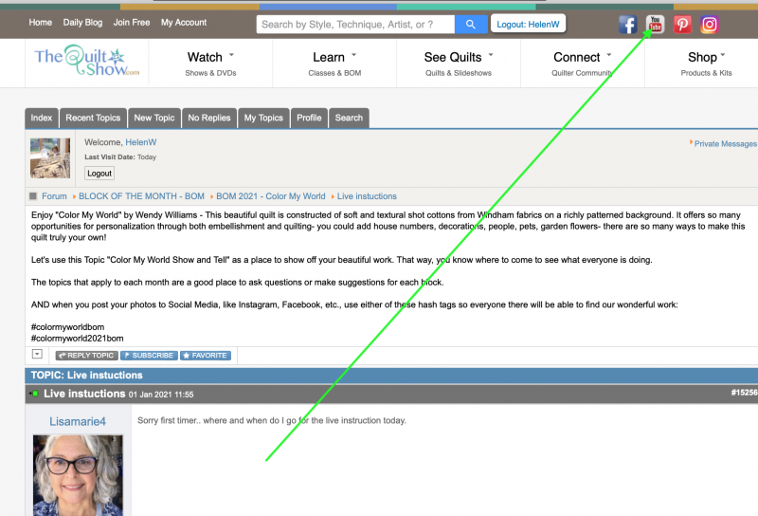Click The Quilt Show logo
Screen dimensions: 758x516
click(87, 62)
